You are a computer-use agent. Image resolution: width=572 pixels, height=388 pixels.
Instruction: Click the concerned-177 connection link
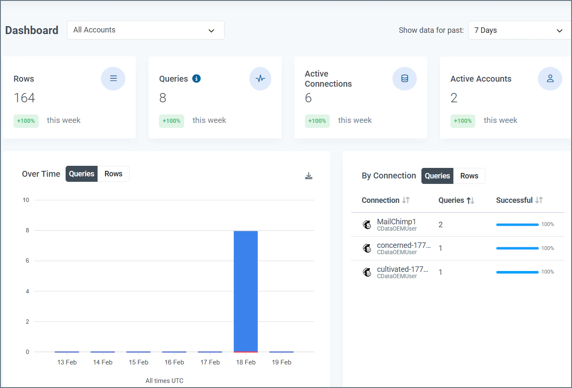[403, 245]
